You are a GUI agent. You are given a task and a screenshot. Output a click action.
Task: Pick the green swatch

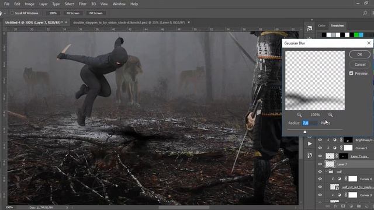356,35
